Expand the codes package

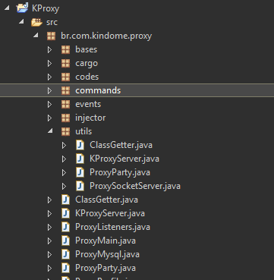click(x=49, y=77)
